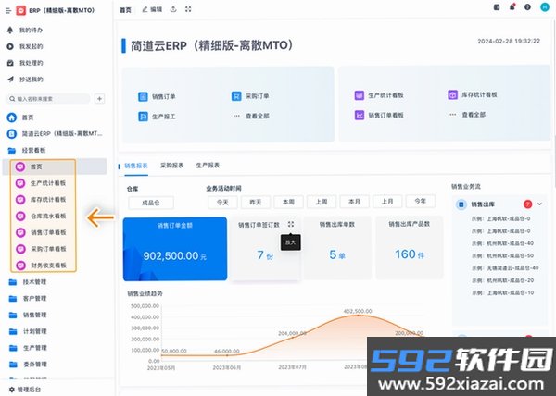Collapse the 经营看板 folder
The width and height of the screenshot is (556, 396).
point(27,151)
